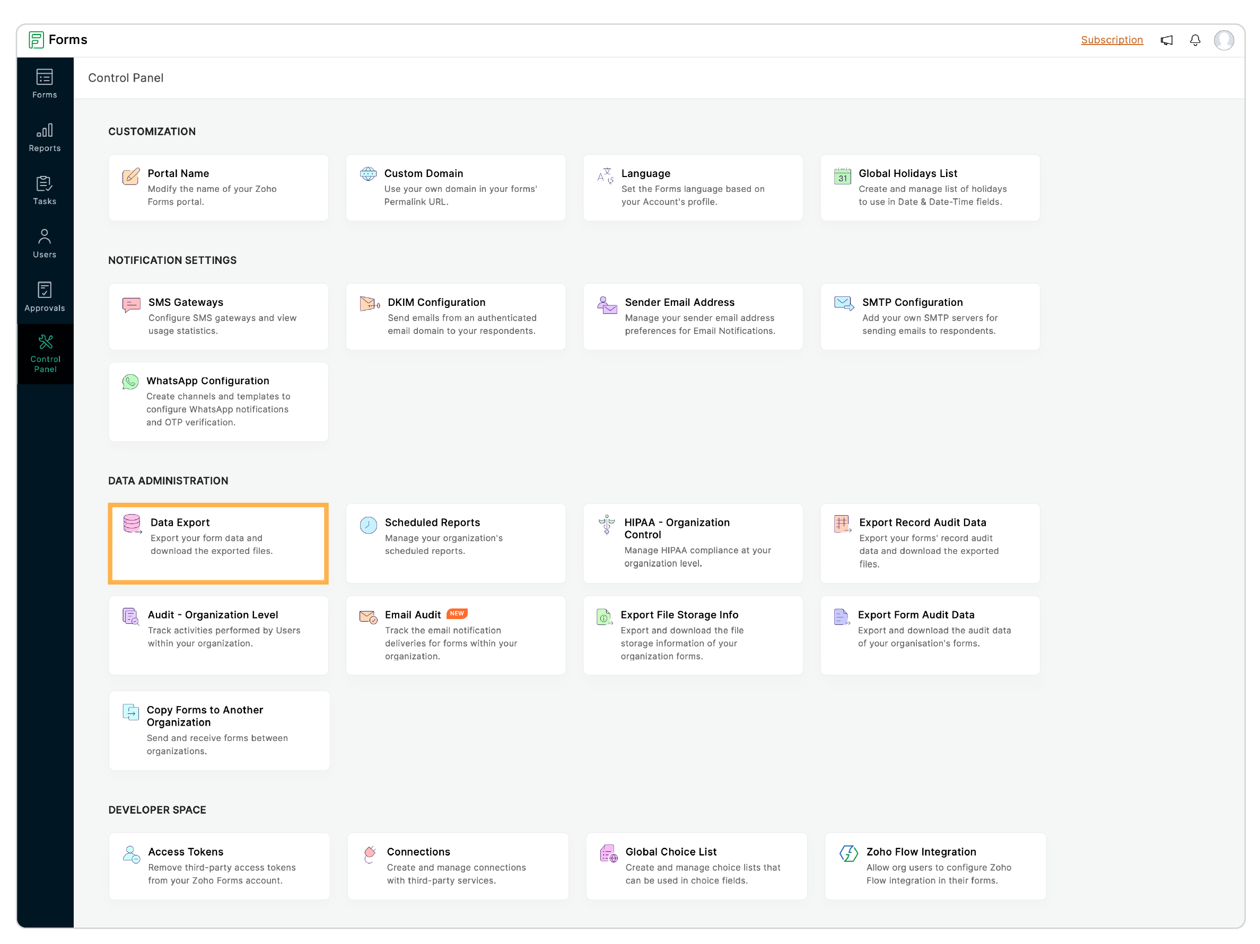Open Custom Domain settings
1260x944 pixels.
click(x=455, y=187)
